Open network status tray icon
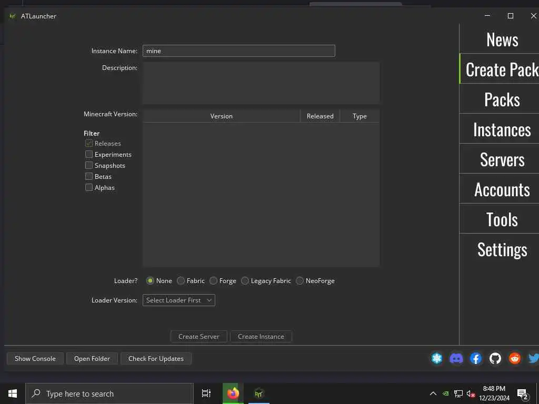539x404 pixels. tap(458, 393)
